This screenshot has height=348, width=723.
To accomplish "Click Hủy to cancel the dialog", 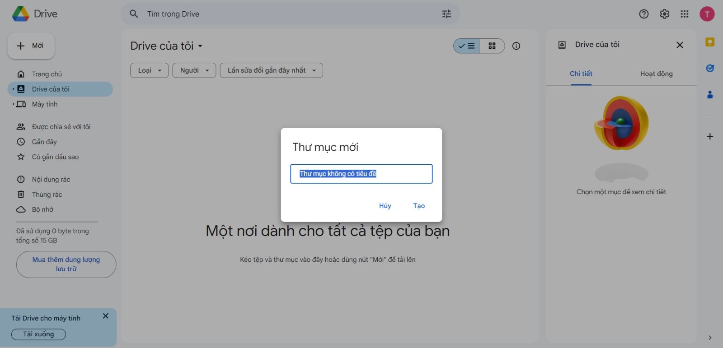I will pos(385,206).
